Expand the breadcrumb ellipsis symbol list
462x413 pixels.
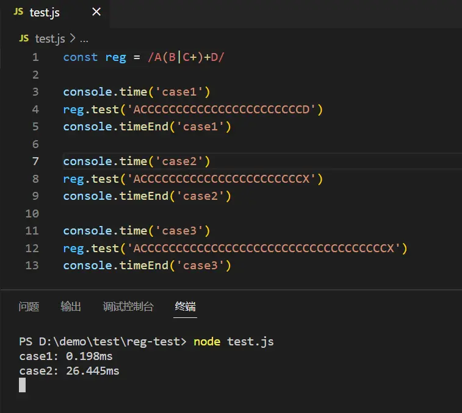tap(84, 38)
